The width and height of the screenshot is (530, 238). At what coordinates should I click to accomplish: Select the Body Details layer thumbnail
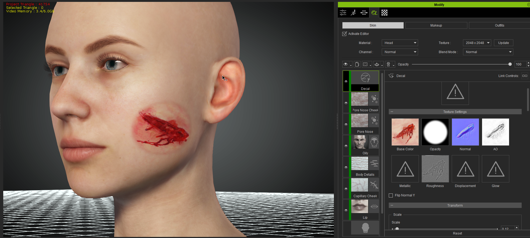click(360, 164)
